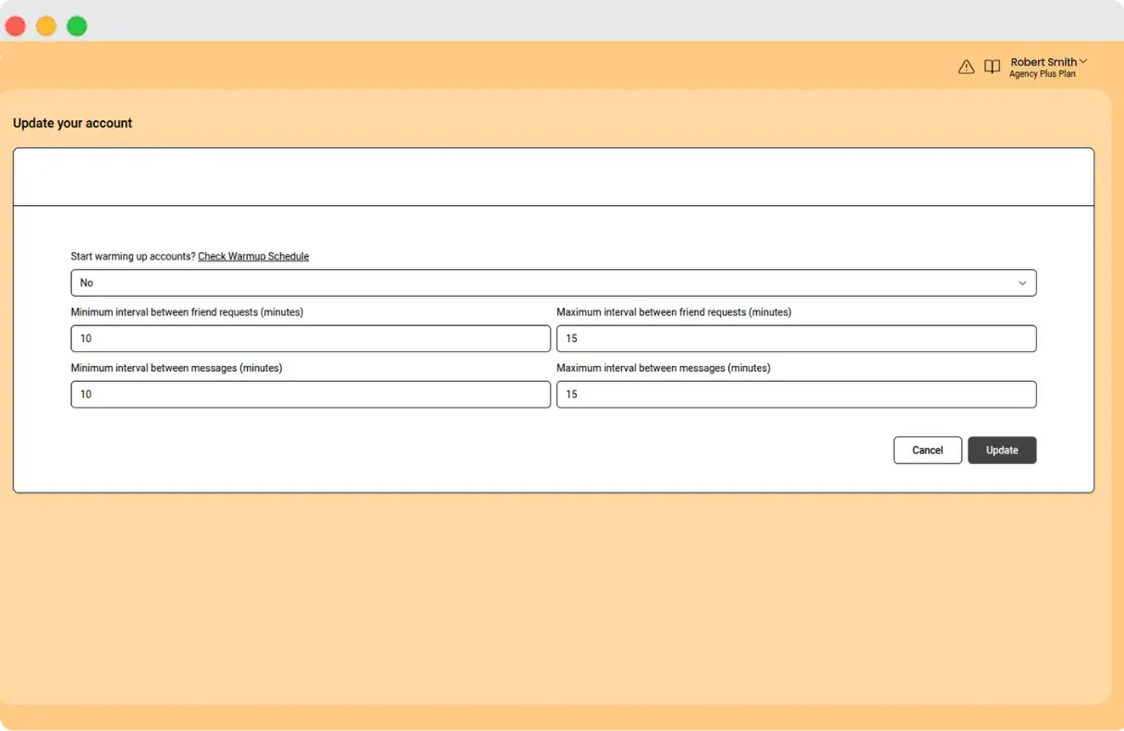Click Robert Smith's name in header
The image size is (1124, 731).
pos(1042,61)
